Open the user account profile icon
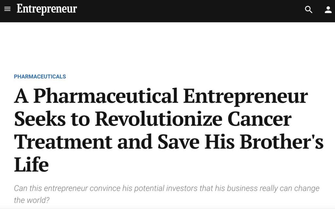Image resolution: width=335 pixels, height=209 pixels. (328, 9)
